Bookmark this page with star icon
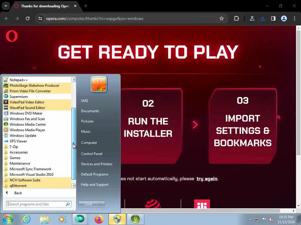The image size is (301, 225). [x=222, y=18]
